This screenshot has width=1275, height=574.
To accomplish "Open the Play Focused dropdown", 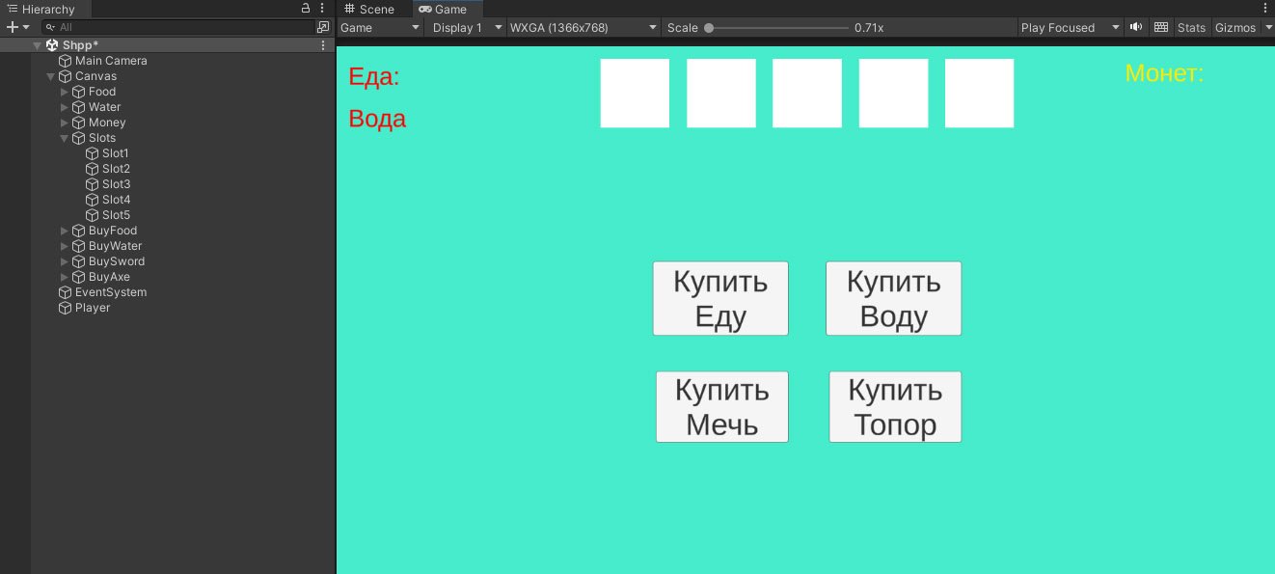I will pyautogui.click(x=1071, y=28).
